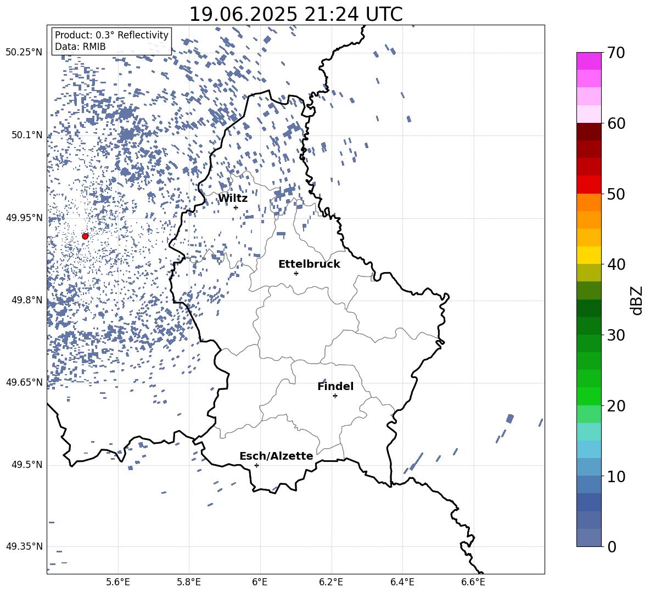Click the 40 colorbar tick label
The height and width of the screenshot is (593, 650).
point(616,264)
